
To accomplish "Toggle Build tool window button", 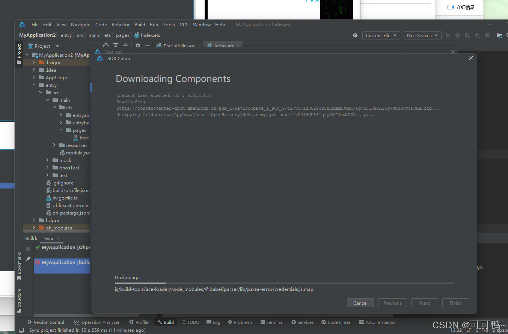I will point(166,322).
